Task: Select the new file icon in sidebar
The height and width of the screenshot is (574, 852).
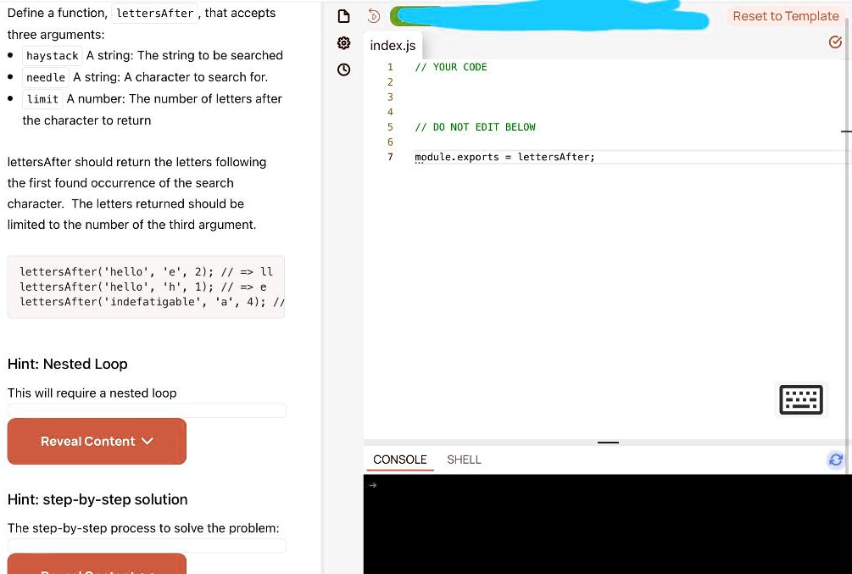Action: 343,15
